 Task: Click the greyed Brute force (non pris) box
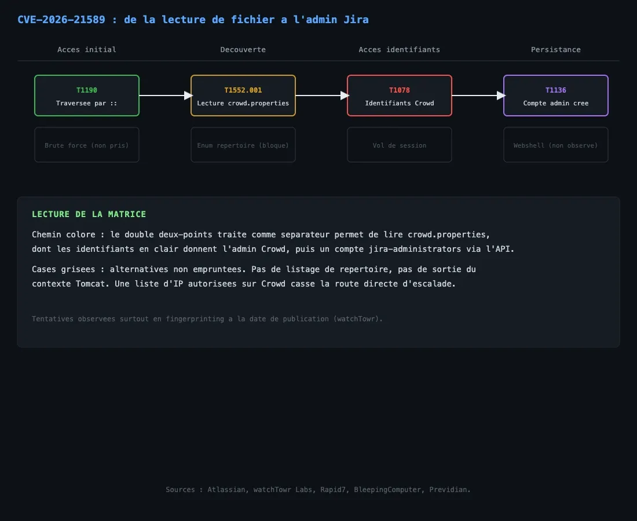pyautogui.click(x=87, y=145)
